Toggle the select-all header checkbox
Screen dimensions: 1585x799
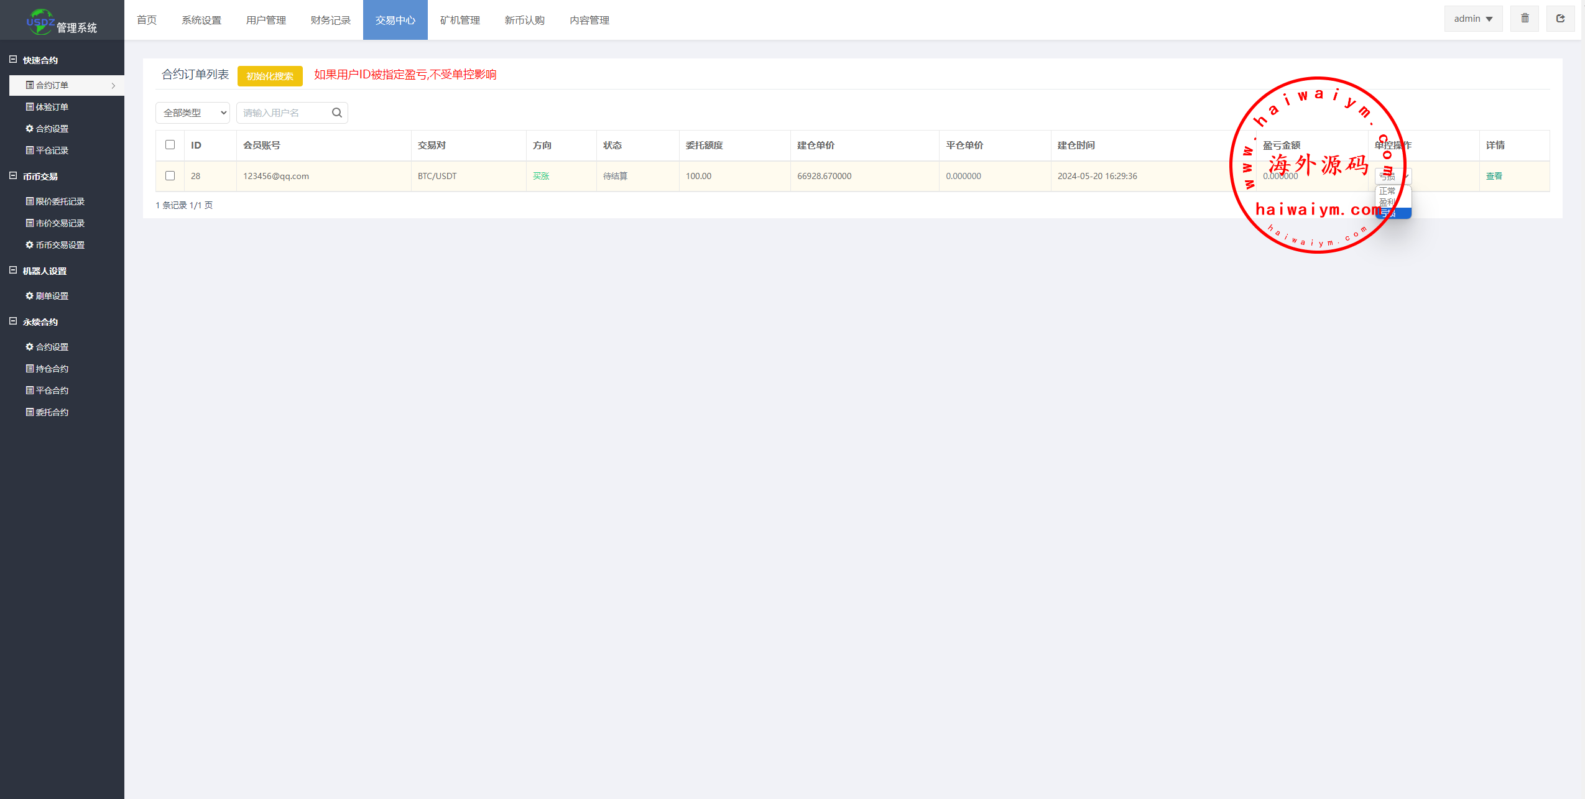[x=170, y=145]
